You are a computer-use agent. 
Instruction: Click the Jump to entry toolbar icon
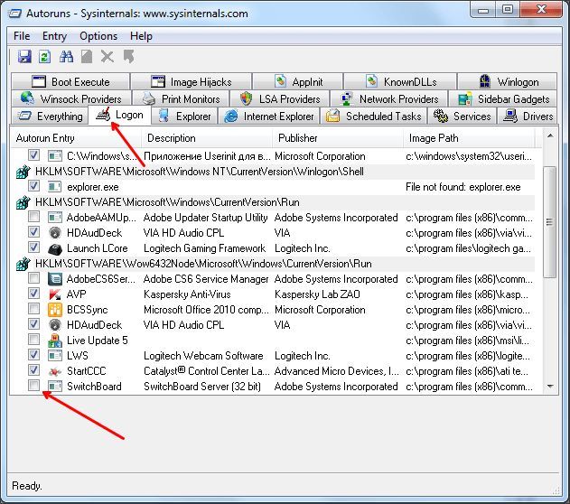(x=128, y=56)
